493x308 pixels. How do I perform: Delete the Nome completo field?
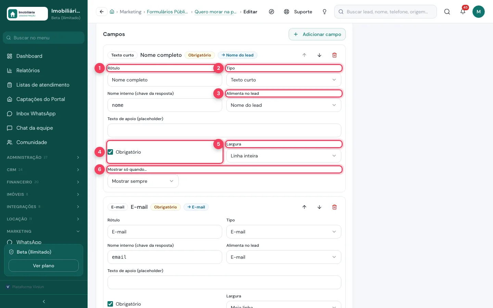click(x=334, y=55)
